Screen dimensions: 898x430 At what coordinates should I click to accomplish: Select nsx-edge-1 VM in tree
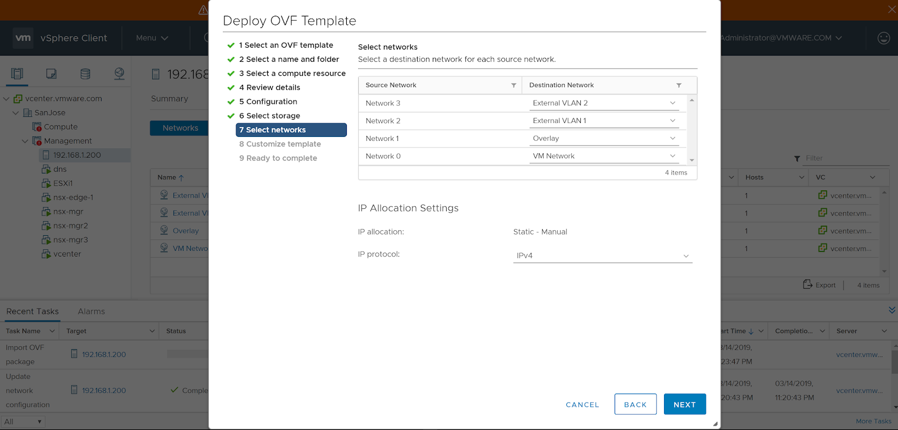click(73, 198)
